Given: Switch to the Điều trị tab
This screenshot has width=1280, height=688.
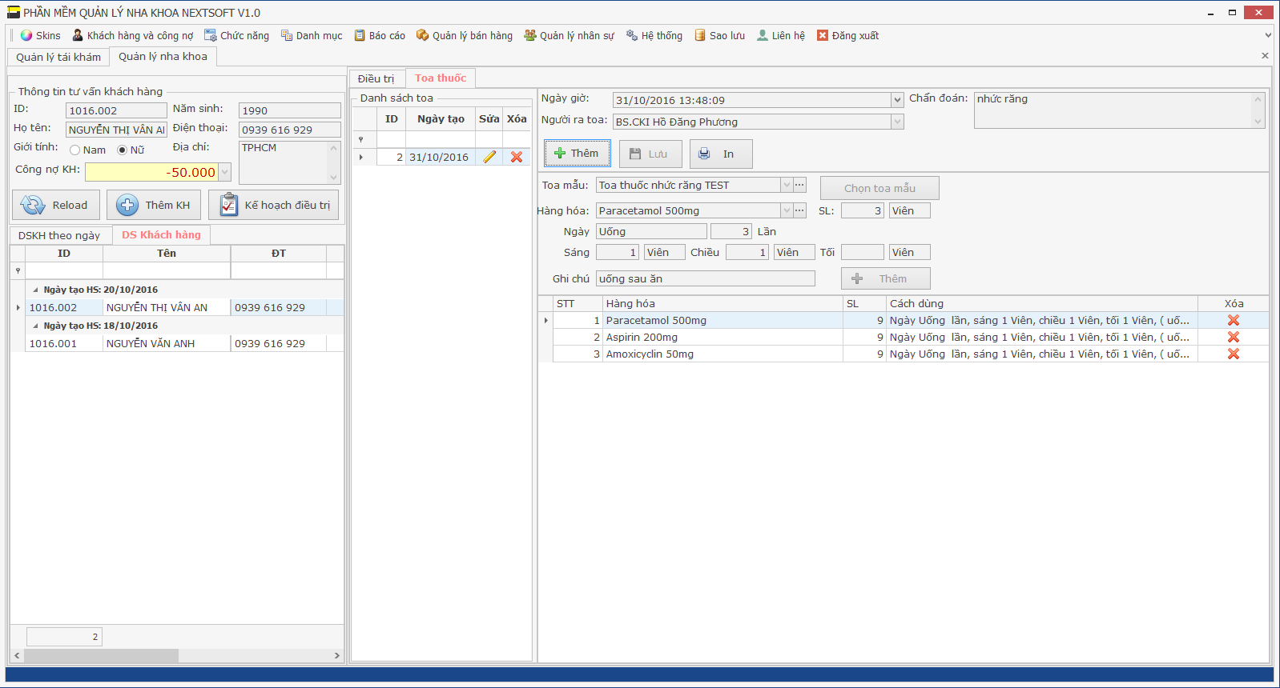Looking at the screenshot, I should click(376, 78).
